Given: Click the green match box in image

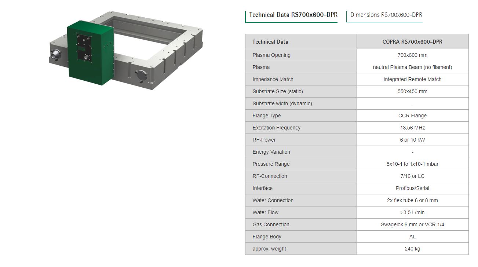Looking at the screenshot, I should [x=90, y=52].
